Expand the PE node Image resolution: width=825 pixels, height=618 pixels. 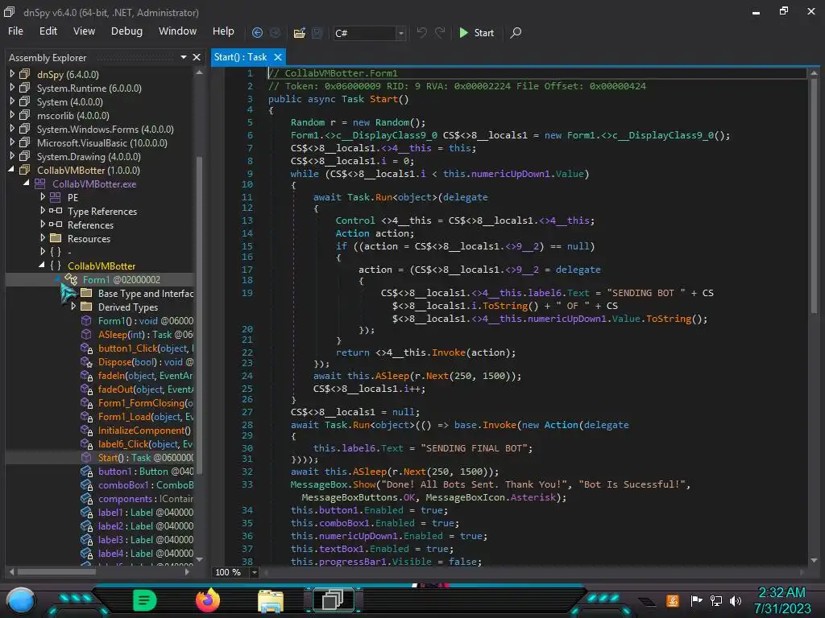pos(43,197)
